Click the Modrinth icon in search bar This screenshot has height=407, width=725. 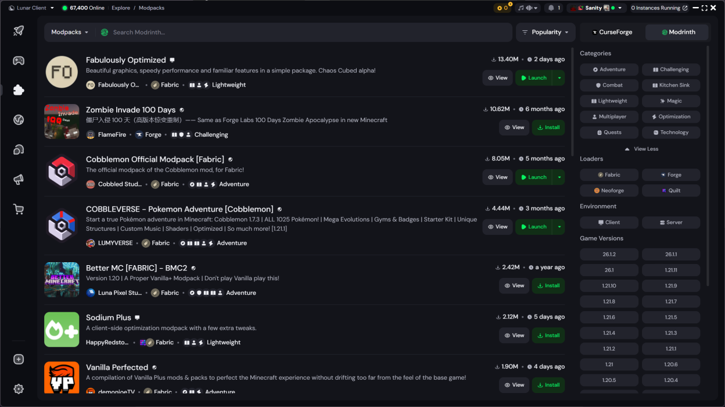(x=105, y=33)
